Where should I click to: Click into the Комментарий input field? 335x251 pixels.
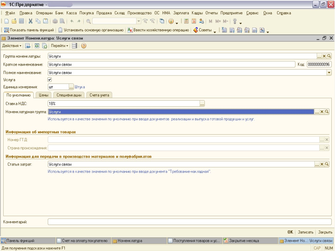click(189, 222)
